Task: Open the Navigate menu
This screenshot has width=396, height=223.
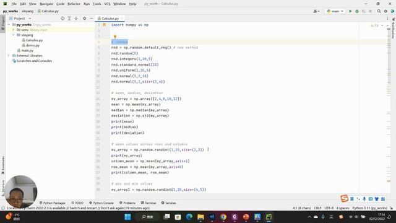Action: click(46, 4)
